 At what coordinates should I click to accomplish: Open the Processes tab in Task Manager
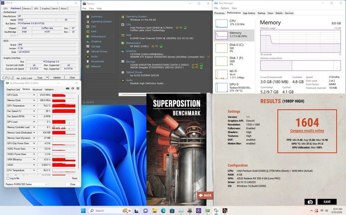pyautogui.click(x=219, y=13)
